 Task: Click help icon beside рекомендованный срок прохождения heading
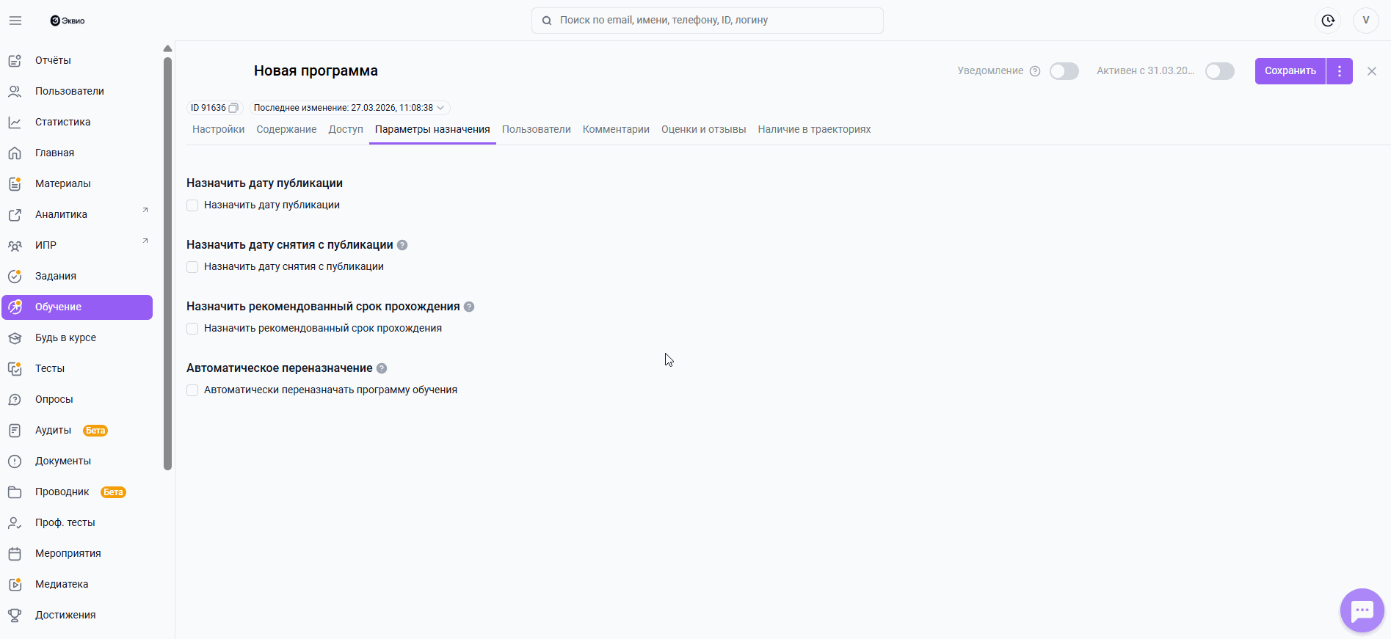pyautogui.click(x=469, y=307)
